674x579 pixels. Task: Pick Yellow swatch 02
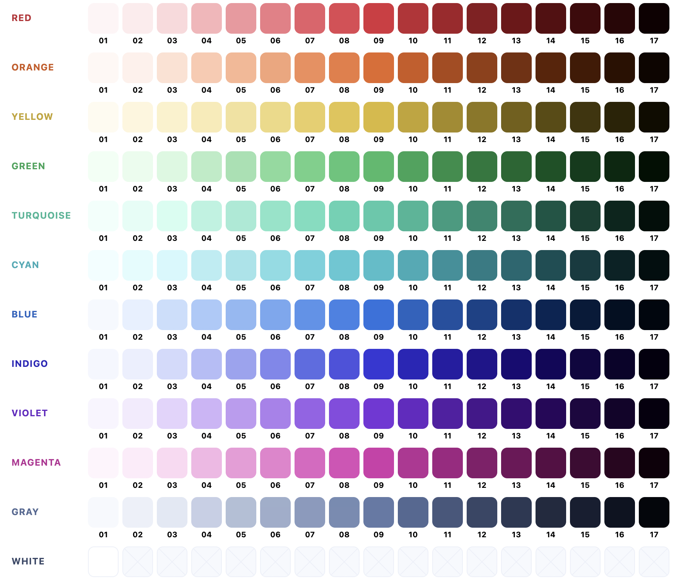138,117
